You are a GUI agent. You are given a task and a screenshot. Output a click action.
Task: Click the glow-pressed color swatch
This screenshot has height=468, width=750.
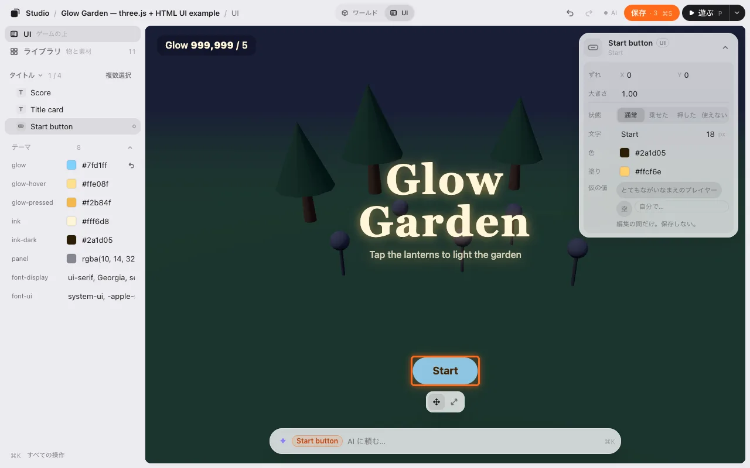71,202
